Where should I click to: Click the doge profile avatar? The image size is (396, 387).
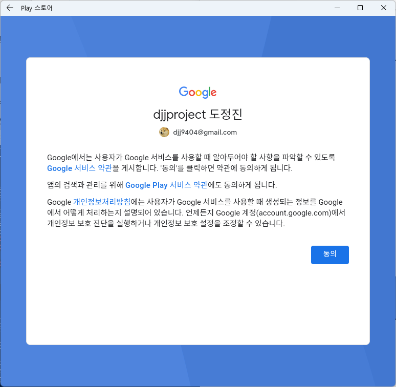[x=164, y=132]
